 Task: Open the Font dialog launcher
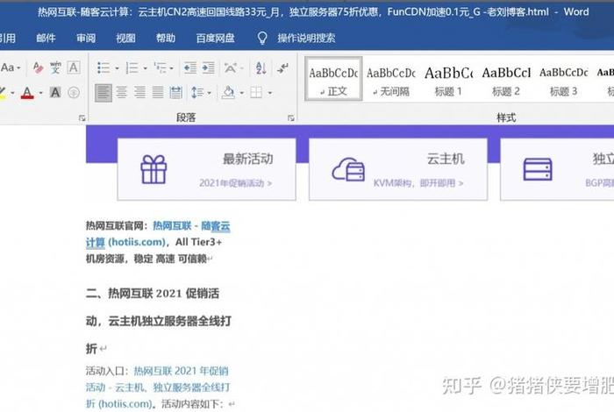(82, 117)
